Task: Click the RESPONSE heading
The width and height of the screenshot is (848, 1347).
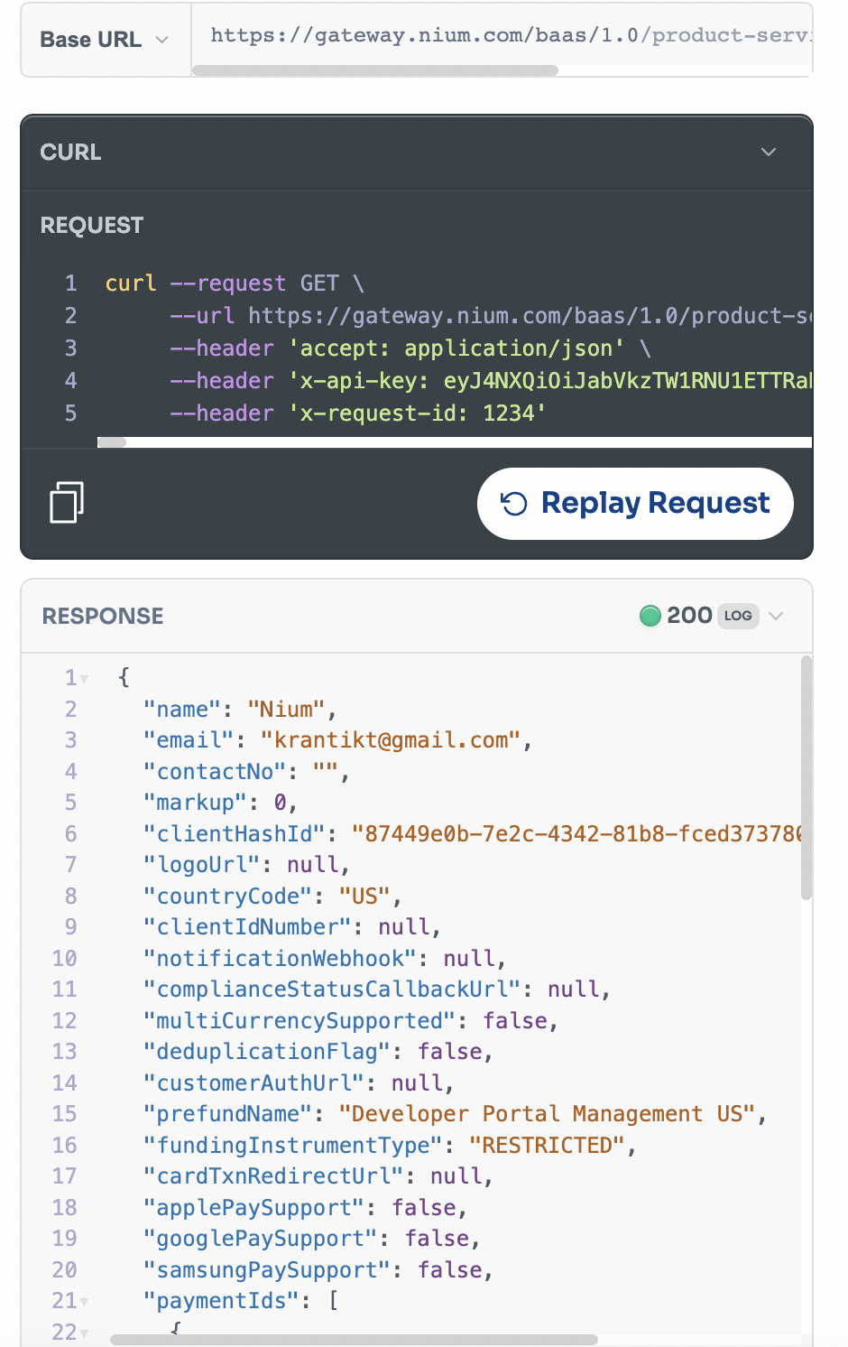Action: coord(103,616)
